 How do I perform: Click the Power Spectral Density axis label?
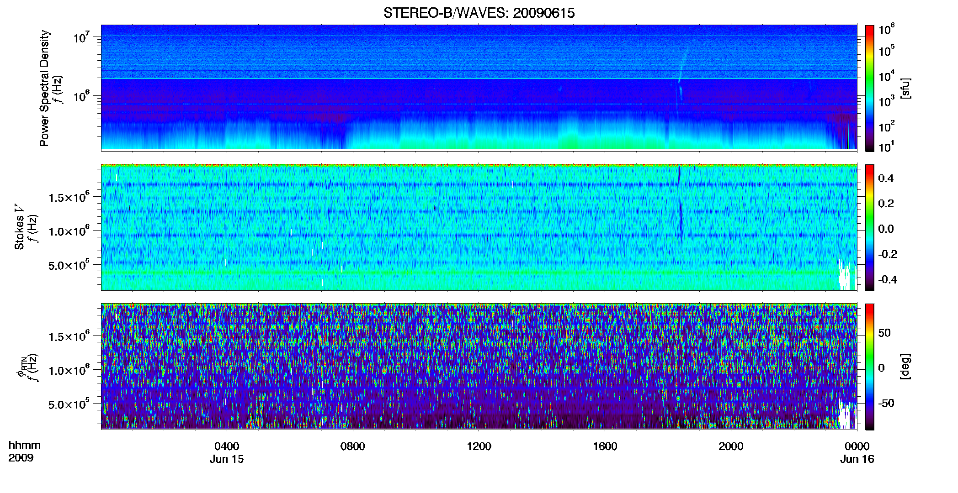point(44,88)
